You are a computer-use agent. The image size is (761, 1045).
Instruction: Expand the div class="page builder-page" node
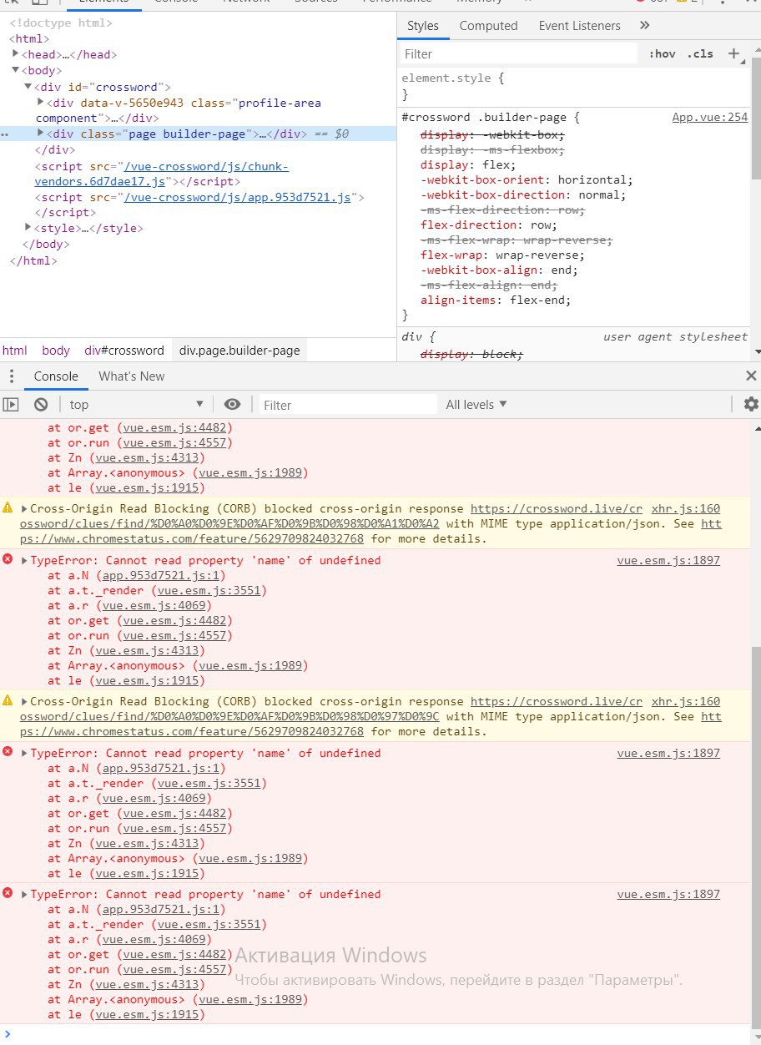click(41, 134)
